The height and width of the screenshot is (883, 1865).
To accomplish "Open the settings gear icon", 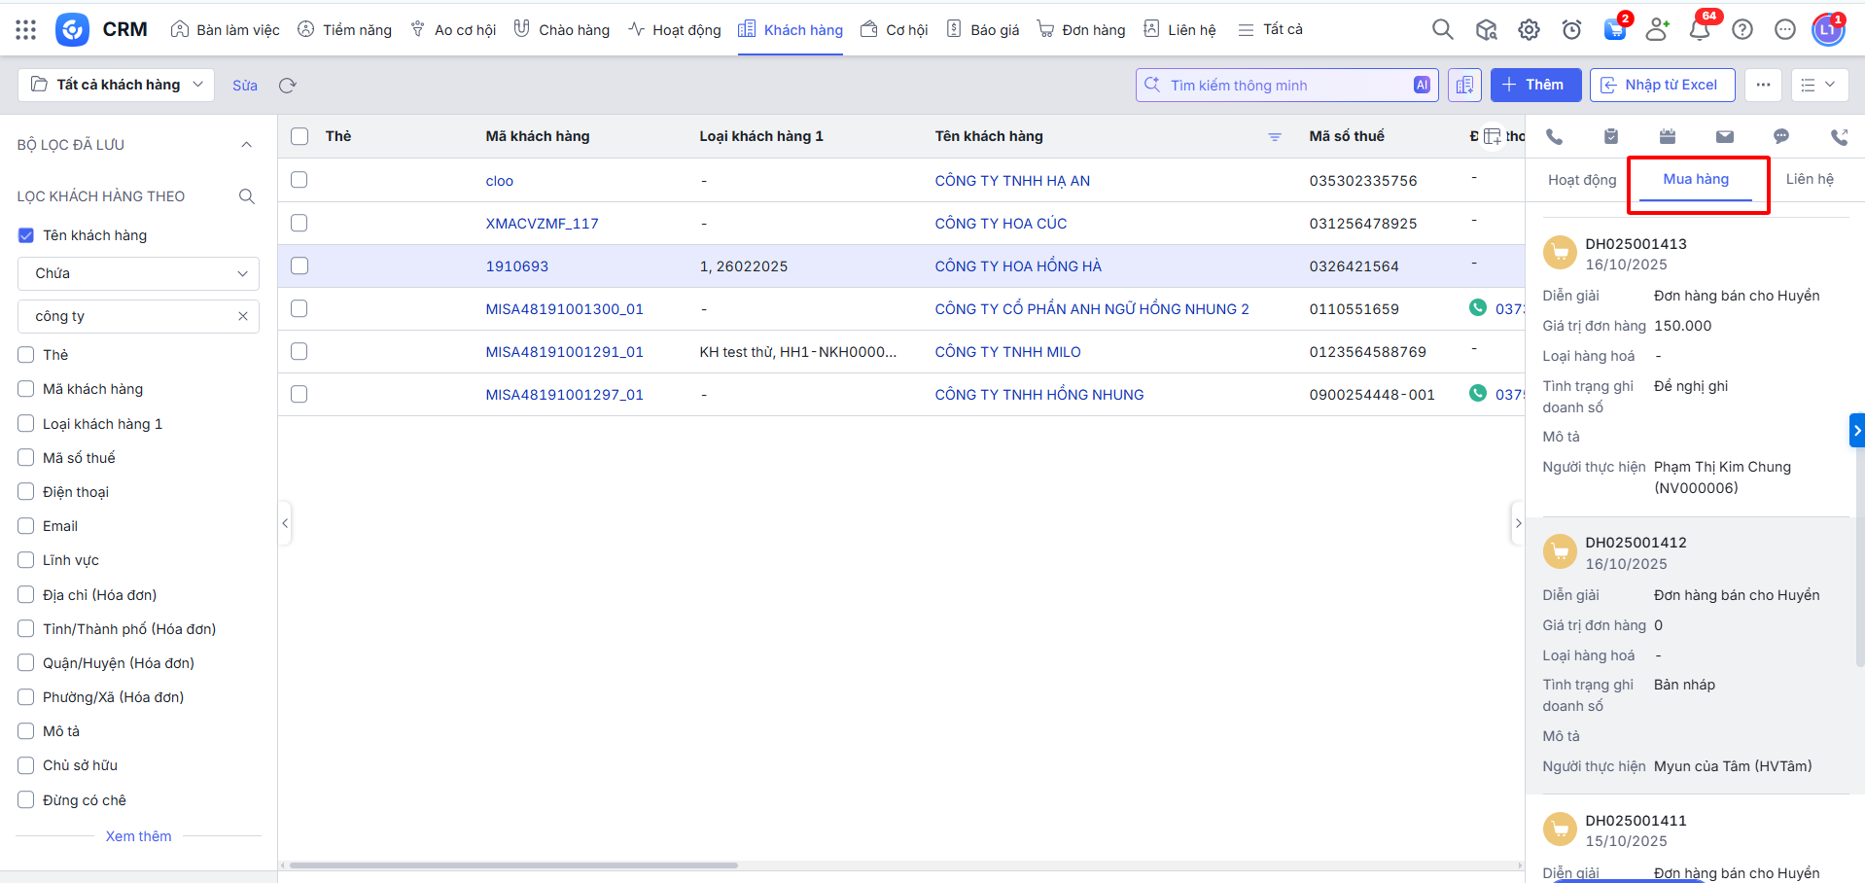I will (1529, 30).
